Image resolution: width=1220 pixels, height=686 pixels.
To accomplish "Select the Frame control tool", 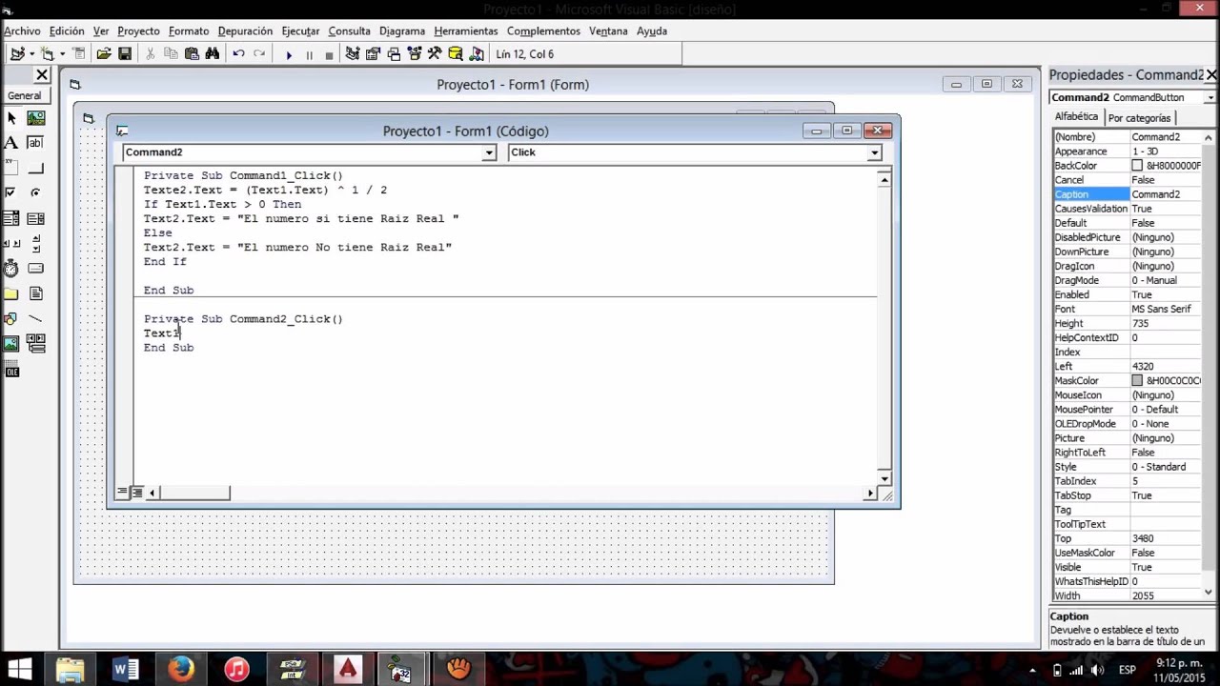I will pos(11,168).
